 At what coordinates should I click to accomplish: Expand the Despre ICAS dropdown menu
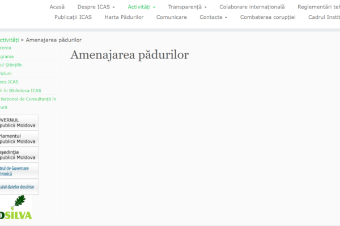point(96,7)
